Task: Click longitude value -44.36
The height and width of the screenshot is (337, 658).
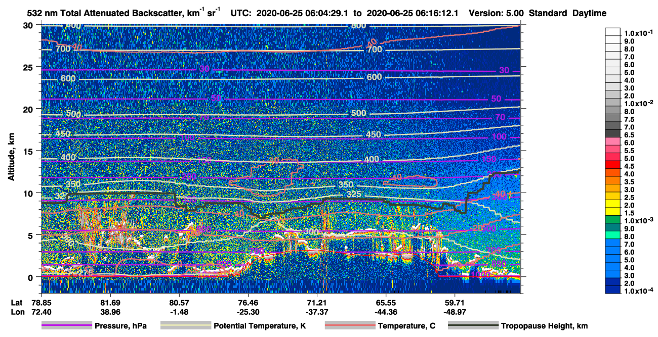Action: coord(385,312)
